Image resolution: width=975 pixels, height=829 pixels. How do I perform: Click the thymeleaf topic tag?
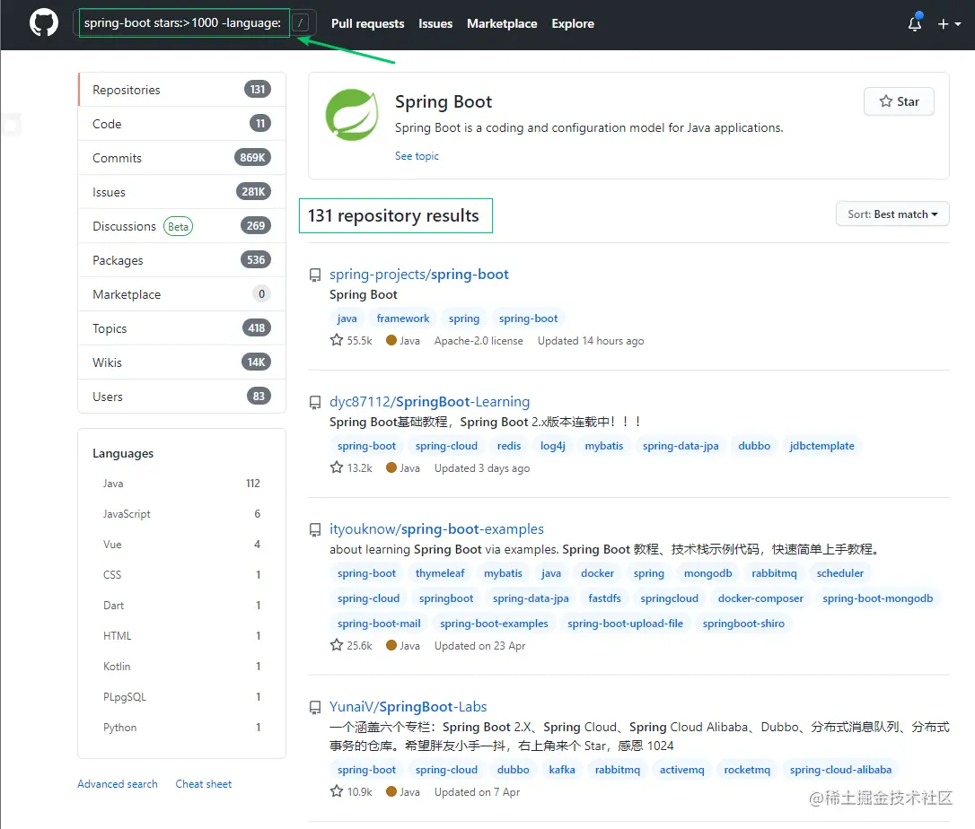tap(440, 573)
